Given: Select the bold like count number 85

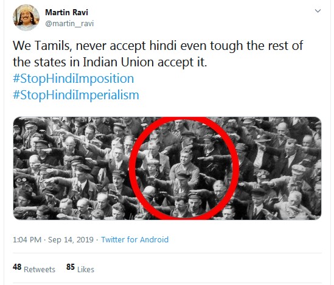Looking at the screenshot, I should pos(71,267).
